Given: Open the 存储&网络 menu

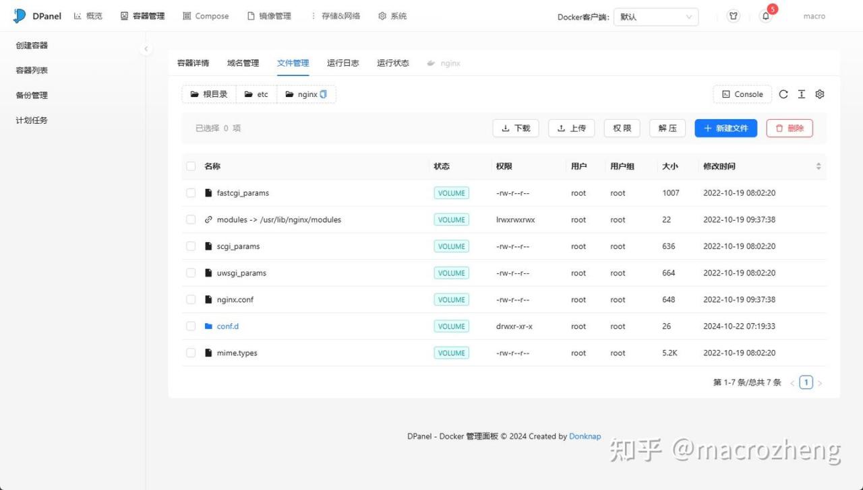Looking at the screenshot, I should (x=334, y=16).
